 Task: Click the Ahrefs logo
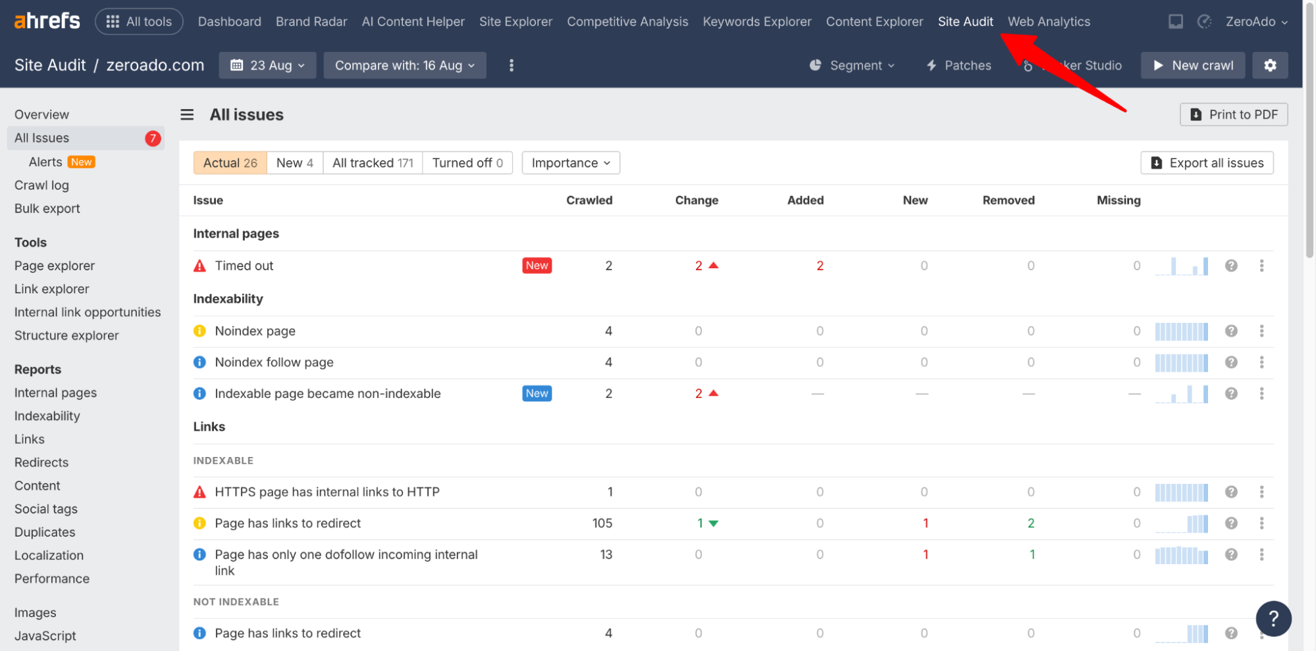47,21
